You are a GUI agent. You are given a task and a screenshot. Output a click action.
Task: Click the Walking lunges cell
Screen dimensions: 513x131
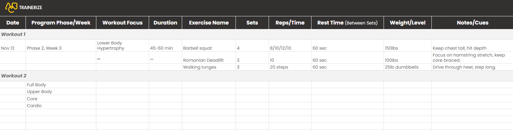pyautogui.click(x=209, y=67)
